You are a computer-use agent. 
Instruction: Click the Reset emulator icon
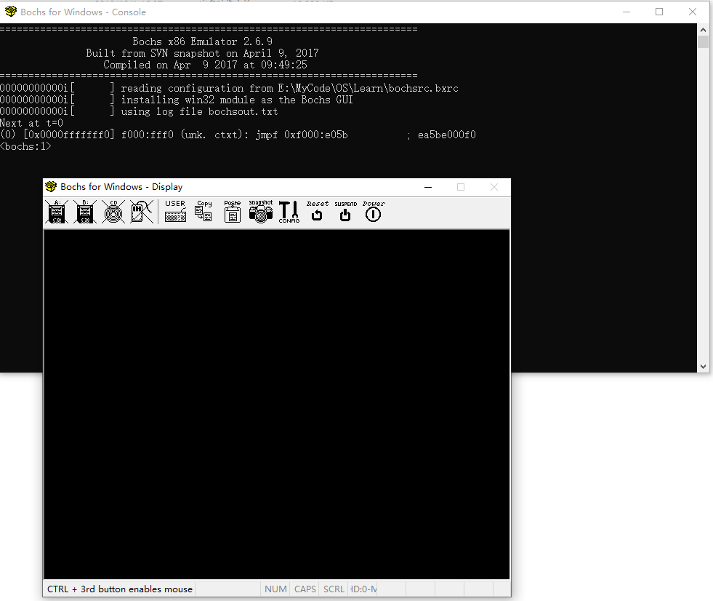(x=317, y=211)
